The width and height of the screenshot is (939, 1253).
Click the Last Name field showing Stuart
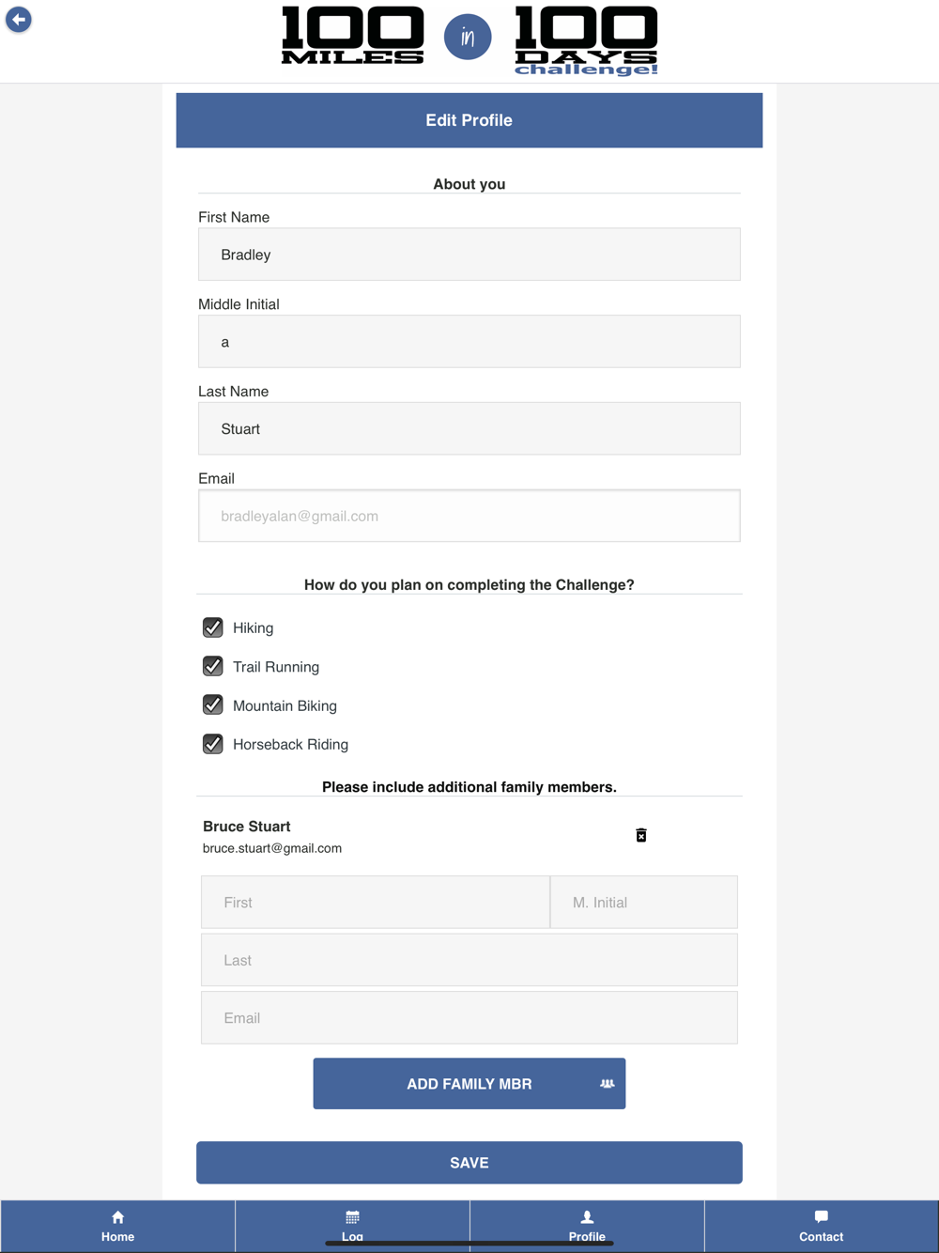469,429
